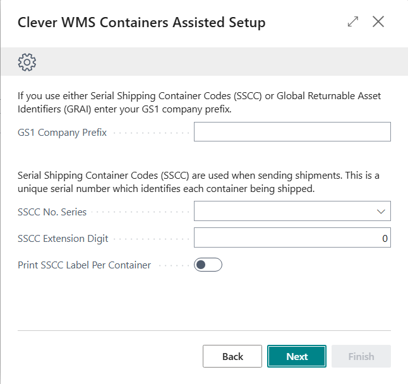Click the SSCC No. Series label

[x=52, y=212]
